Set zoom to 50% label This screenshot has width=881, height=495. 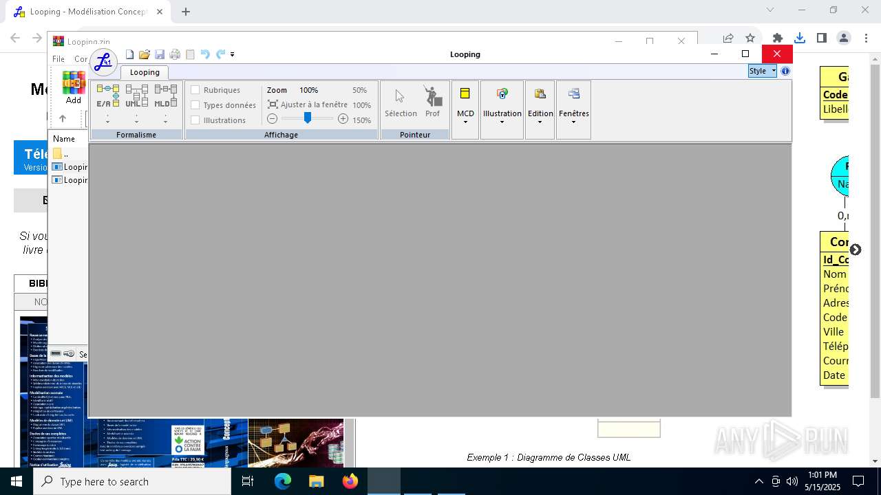coord(359,90)
